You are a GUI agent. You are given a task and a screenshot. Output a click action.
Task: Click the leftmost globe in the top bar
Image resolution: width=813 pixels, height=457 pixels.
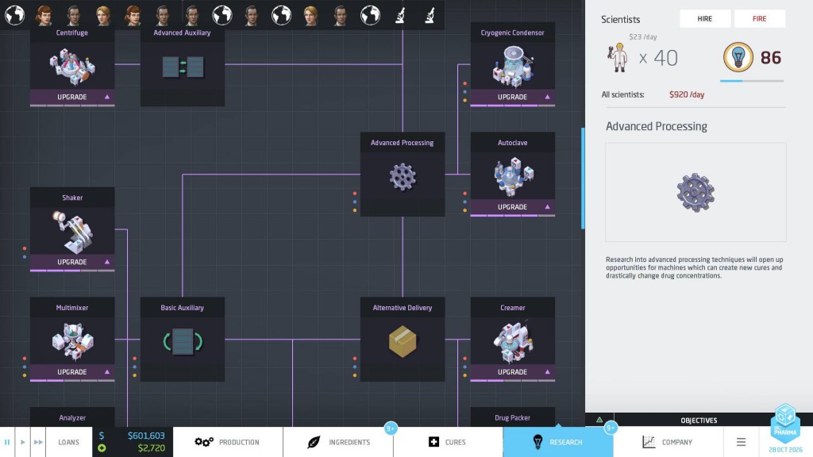(14, 15)
